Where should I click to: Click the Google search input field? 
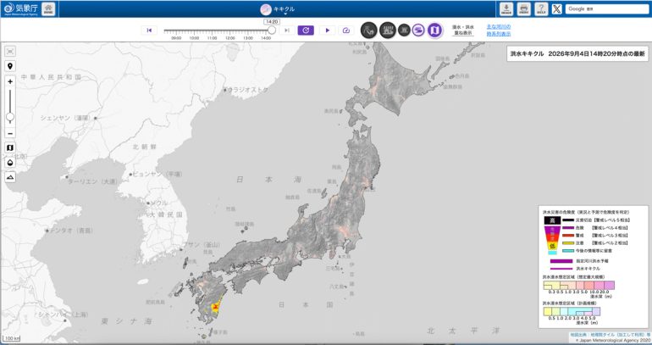click(x=606, y=8)
